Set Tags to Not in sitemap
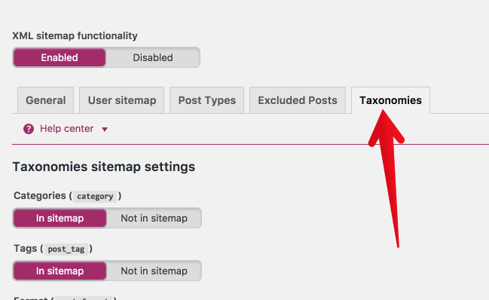The width and height of the screenshot is (489, 300). coord(154,271)
